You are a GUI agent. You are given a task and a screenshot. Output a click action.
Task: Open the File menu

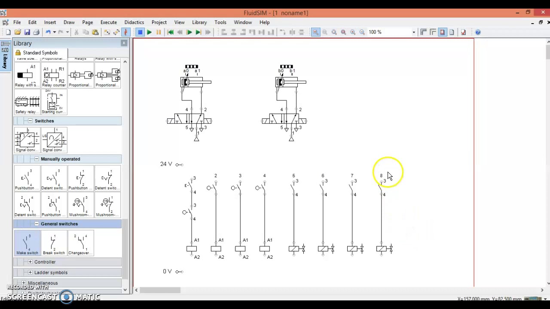(17, 22)
